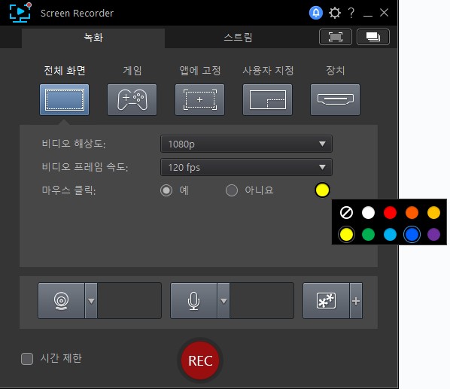Screen dimensions: 450x389
Task: Select the 예 (yes) mouse click radio button
Action: click(166, 190)
